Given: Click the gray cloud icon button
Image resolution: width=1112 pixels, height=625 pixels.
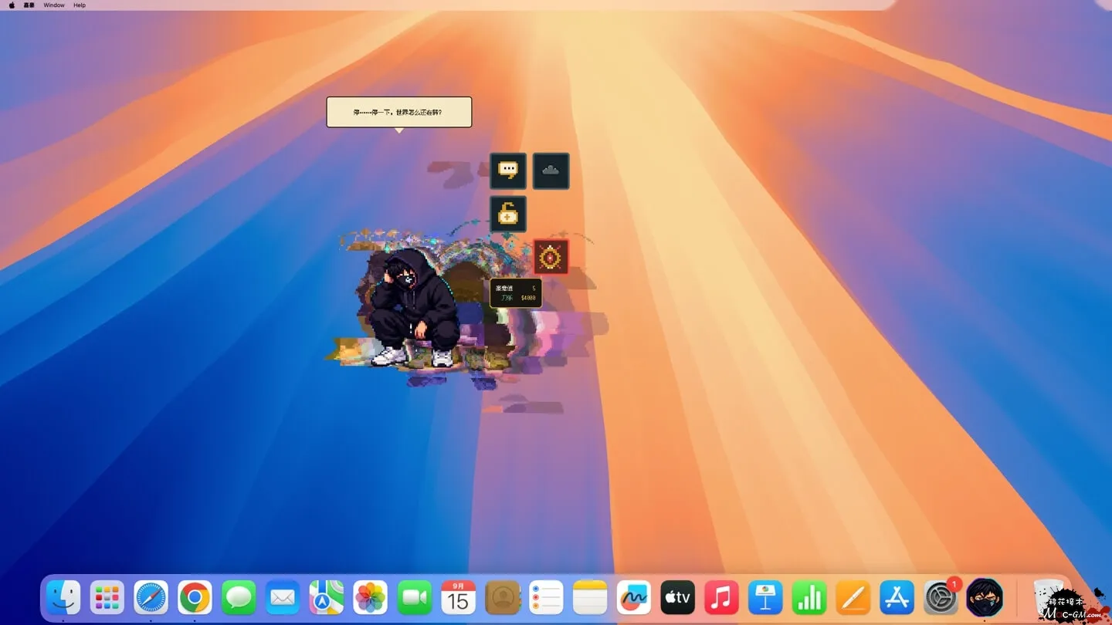Looking at the screenshot, I should pos(551,171).
